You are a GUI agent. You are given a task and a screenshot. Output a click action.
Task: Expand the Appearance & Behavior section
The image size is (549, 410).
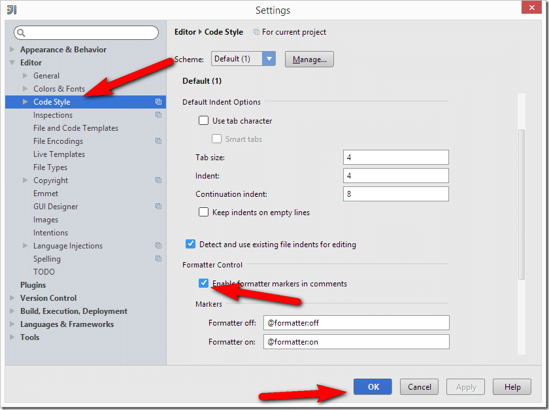coord(12,50)
